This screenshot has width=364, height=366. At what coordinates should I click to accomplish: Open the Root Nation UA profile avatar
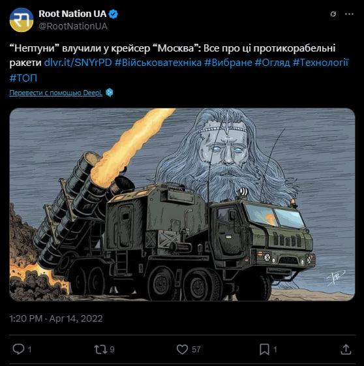click(x=22, y=20)
